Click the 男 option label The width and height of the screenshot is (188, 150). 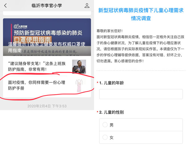pyautogui.click(x=111, y=125)
